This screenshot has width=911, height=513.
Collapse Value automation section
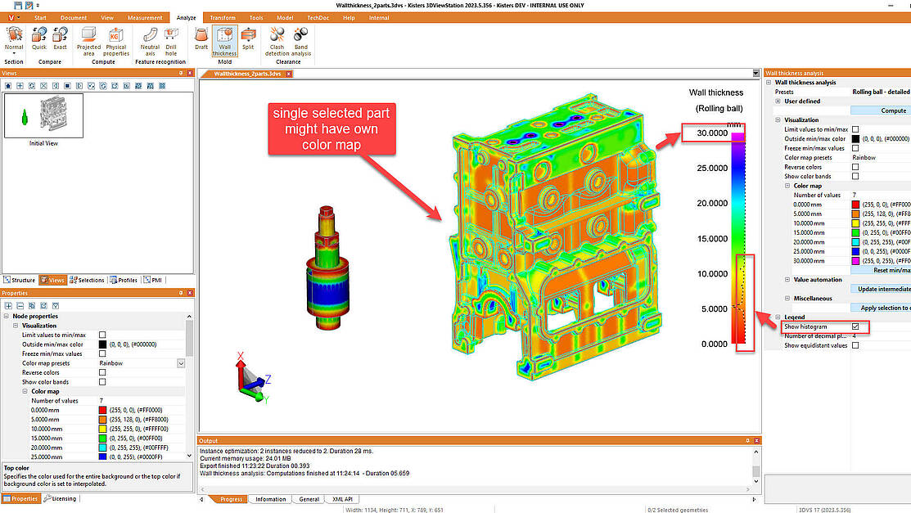point(787,280)
